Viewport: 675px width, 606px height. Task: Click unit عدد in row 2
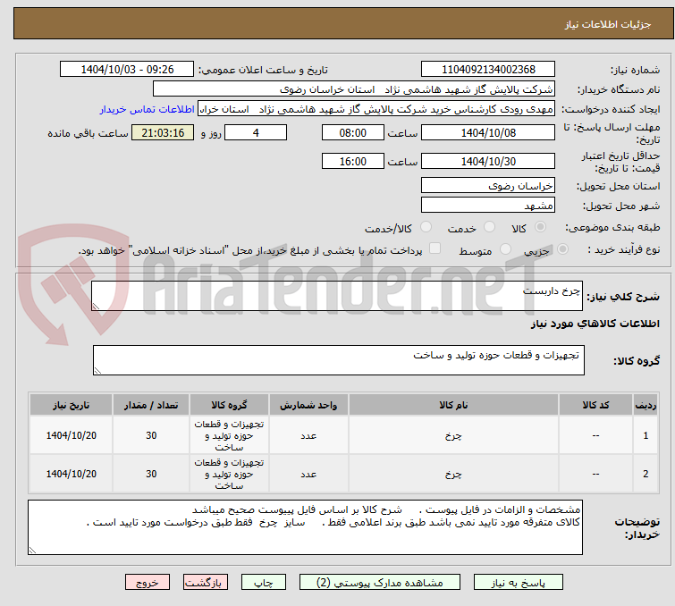(x=308, y=474)
